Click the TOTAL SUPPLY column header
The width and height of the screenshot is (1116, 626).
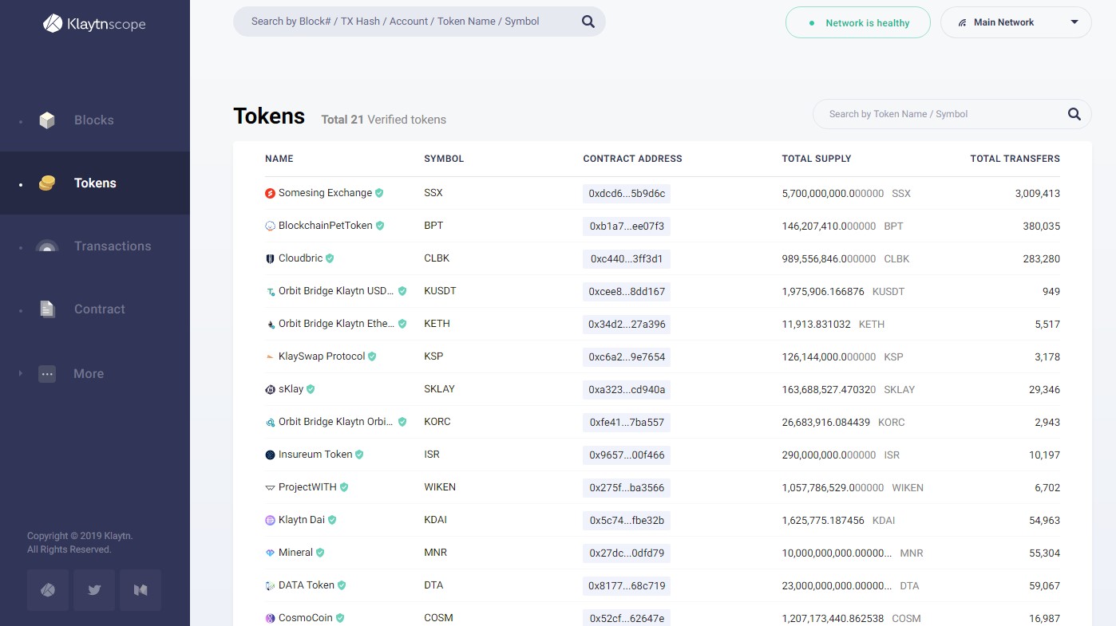click(x=817, y=159)
